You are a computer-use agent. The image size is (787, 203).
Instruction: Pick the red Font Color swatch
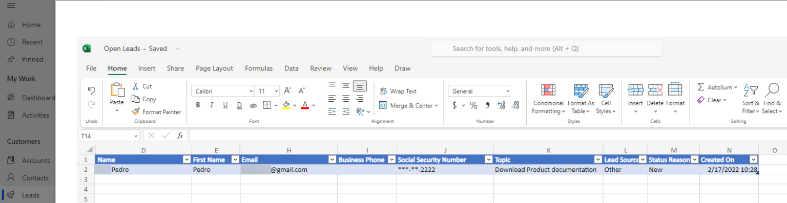[x=305, y=105]
